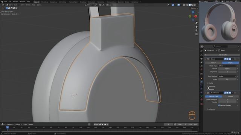Open the Edit menu
This screenshot has height=135, width=241.
10,1
